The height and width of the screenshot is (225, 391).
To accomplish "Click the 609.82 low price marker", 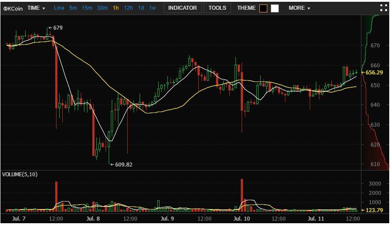I will point(121,164).
